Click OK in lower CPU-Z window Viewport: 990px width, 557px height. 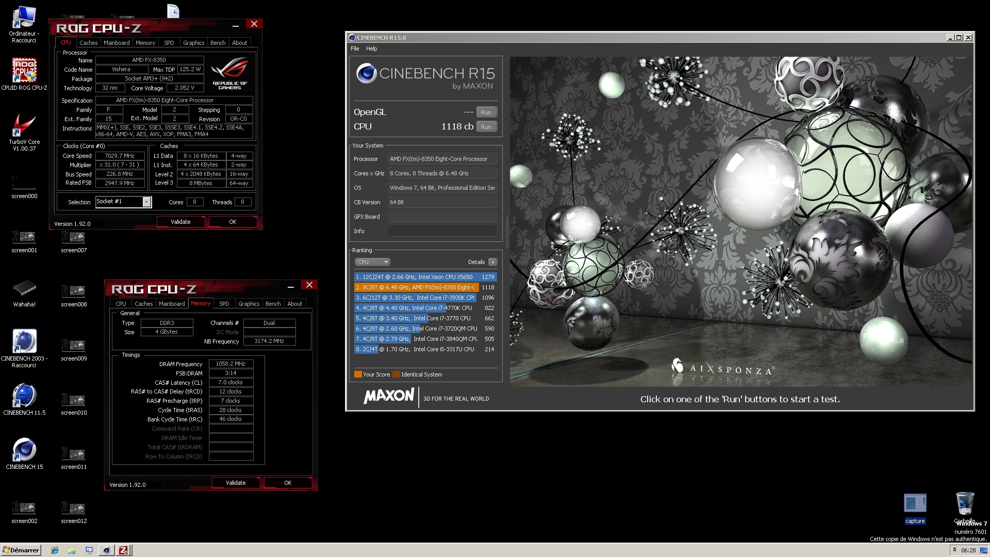[x=288, y=483]
